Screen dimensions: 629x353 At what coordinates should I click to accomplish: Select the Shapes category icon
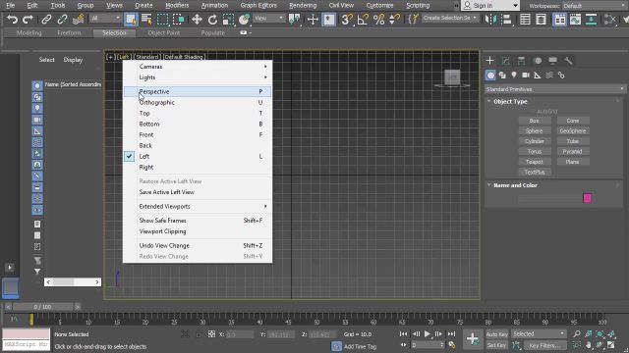click(x=502, y=76)
